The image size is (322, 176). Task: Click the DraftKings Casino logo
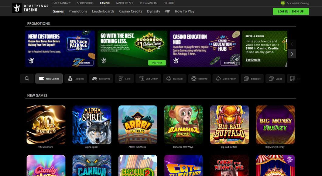pyautogui.click(x=25, y=8)
